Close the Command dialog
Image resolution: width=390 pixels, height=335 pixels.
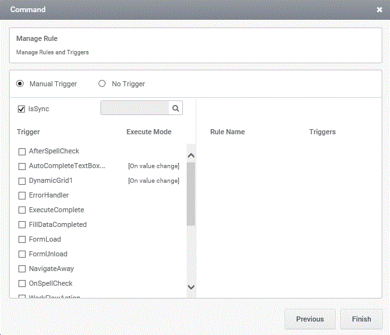(379, 10)
